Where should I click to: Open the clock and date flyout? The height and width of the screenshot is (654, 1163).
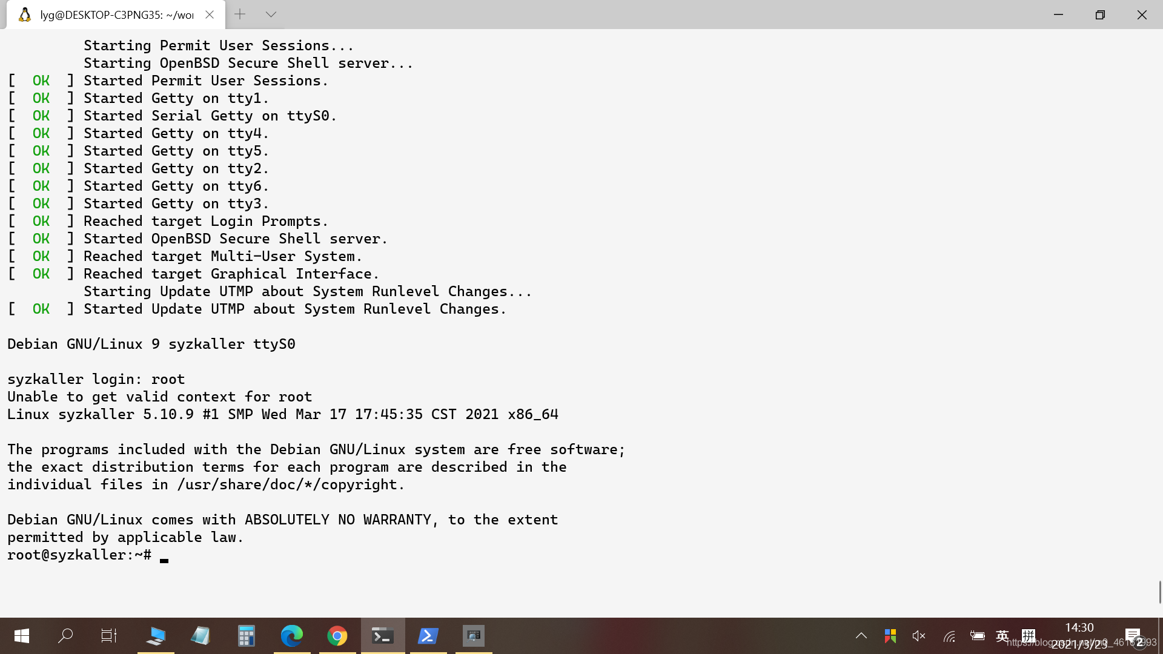[x=1079, y=636]
